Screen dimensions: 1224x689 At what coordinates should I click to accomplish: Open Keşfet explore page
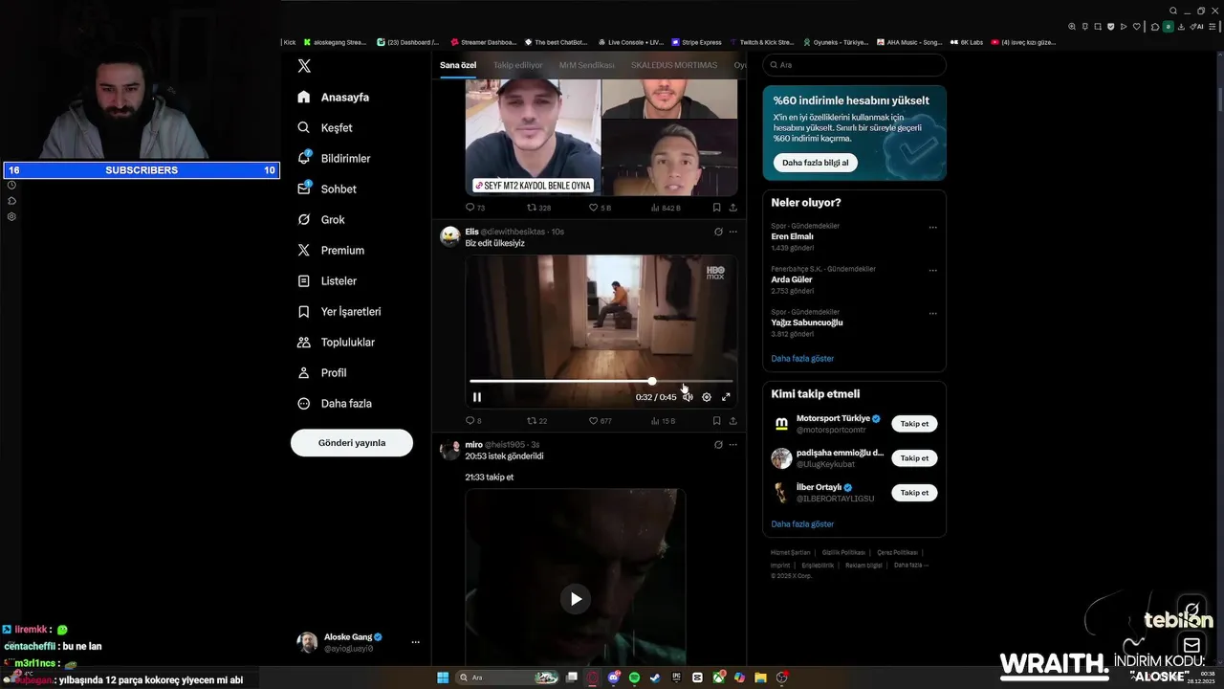pyautogui.click(x=324, y=127)
